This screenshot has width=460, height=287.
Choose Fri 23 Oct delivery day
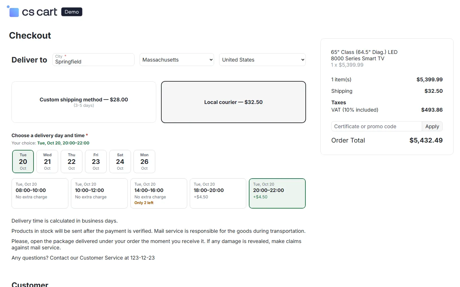point(96,161)
